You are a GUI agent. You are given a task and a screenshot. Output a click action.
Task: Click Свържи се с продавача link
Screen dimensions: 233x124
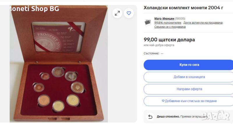click(170, 27)
